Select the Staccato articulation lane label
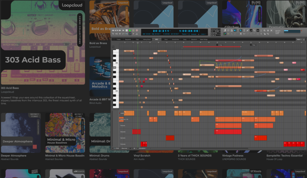The image size is (307, 178). pos(123,132)
